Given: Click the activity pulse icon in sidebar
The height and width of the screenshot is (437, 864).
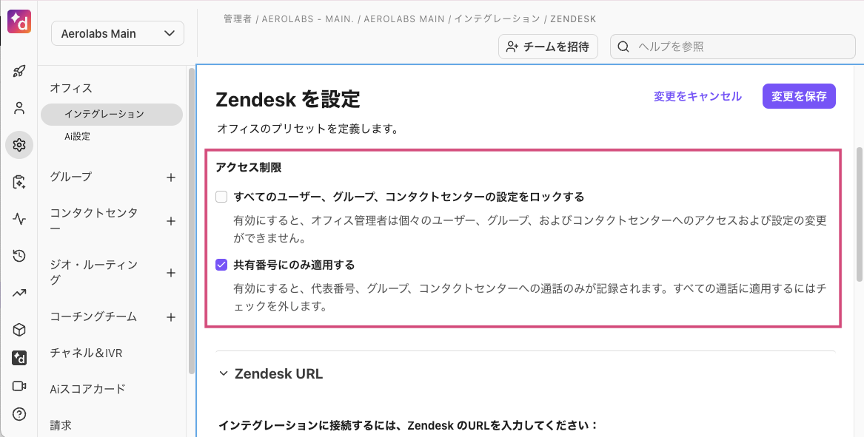Looking at the screenshot, I should coord(19,219).
